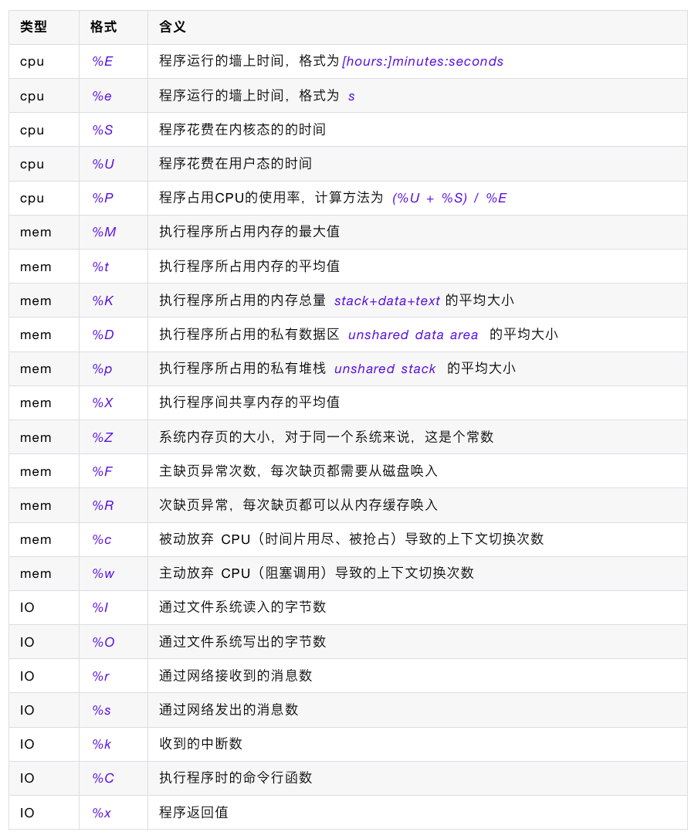The width and height of the screenshot is (698, 839).
Task: Click the lone s unit in %e row
Action: click(x=351, y=97)
